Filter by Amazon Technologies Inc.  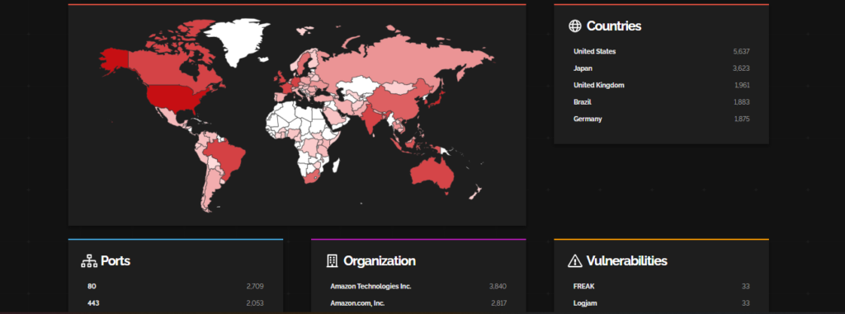click(371, 287)
